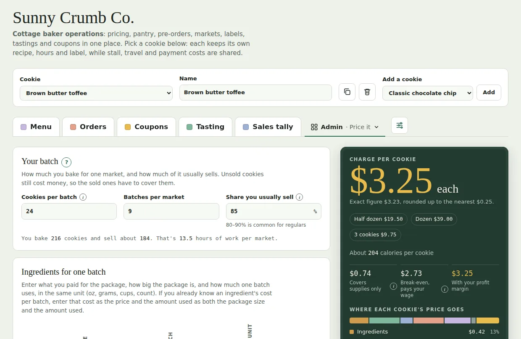This screenshot has height=339, width=521.
Task: Edit the cookie Name field
Action: click(x=255, y=93)
